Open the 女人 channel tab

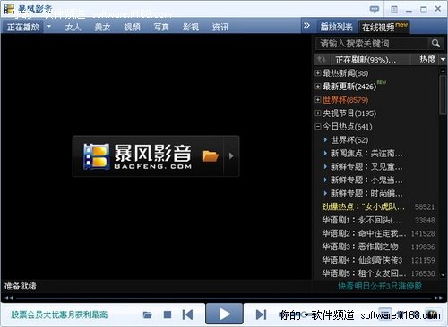point(73,27)
